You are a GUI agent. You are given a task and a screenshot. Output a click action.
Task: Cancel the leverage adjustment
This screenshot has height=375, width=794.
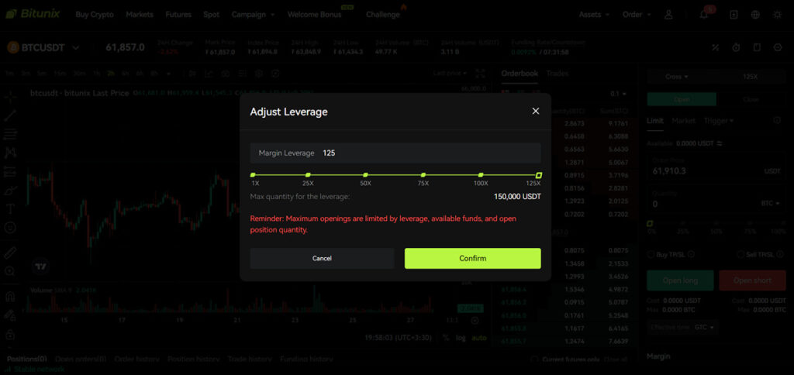[322, 258]
